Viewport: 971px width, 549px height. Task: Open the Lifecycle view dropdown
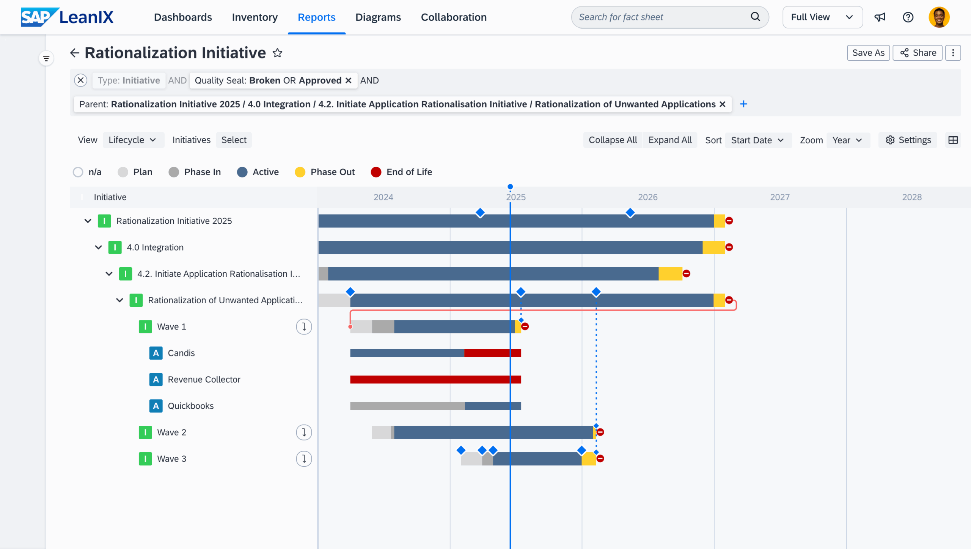pos(133,140)
